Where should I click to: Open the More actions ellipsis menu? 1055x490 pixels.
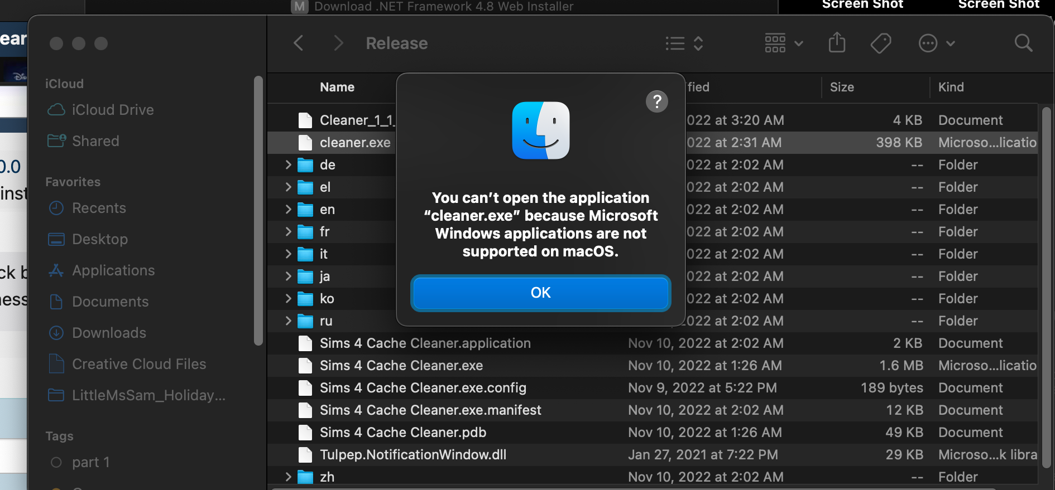(x=937, y=43)
